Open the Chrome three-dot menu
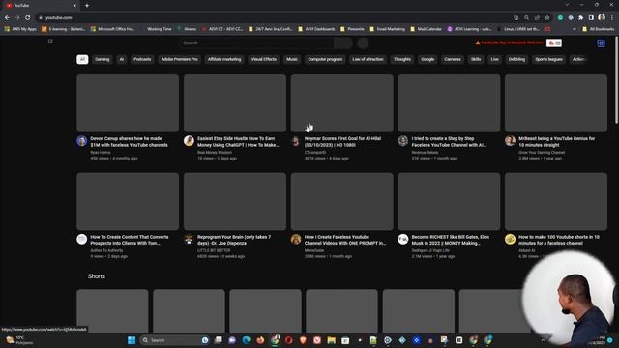 pos(612,17)
